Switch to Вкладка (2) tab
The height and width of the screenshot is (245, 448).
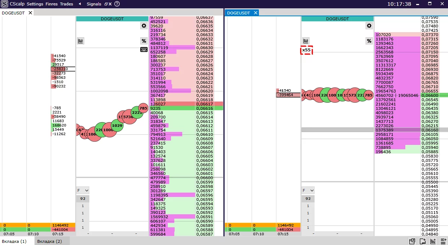50,241
